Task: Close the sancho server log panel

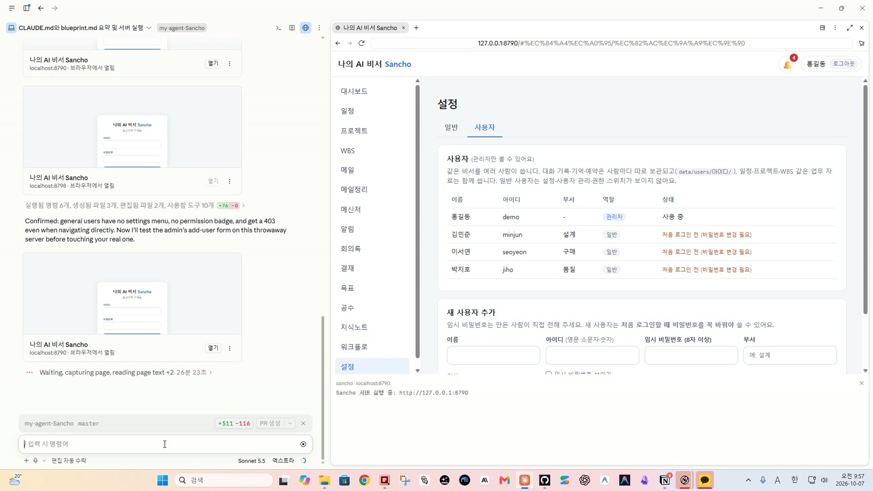Action: tap(862, 384)
